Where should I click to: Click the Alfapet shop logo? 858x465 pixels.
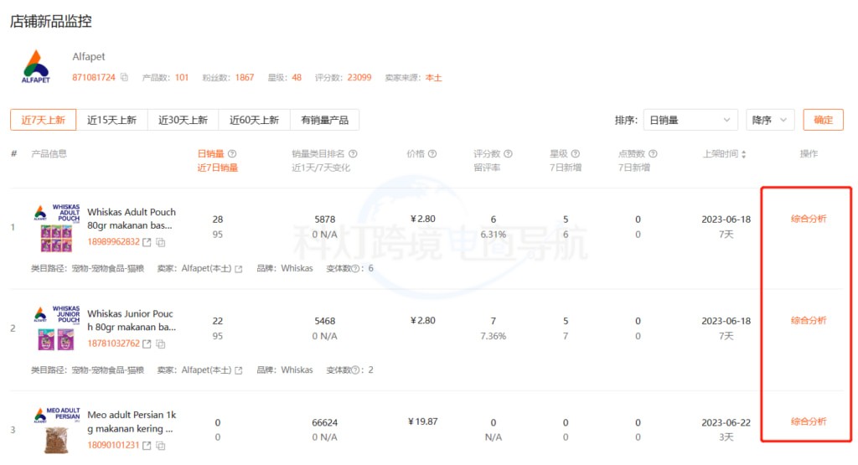pyautogui.click(x=35, y=66)
